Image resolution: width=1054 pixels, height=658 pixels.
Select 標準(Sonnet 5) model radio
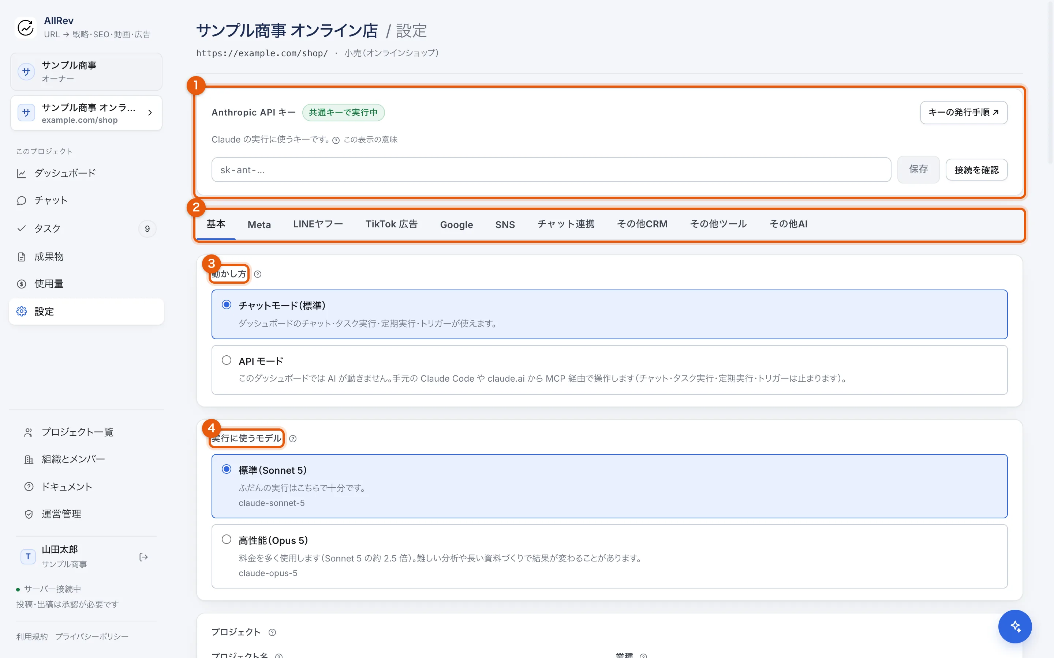click(x=227, y=469)
